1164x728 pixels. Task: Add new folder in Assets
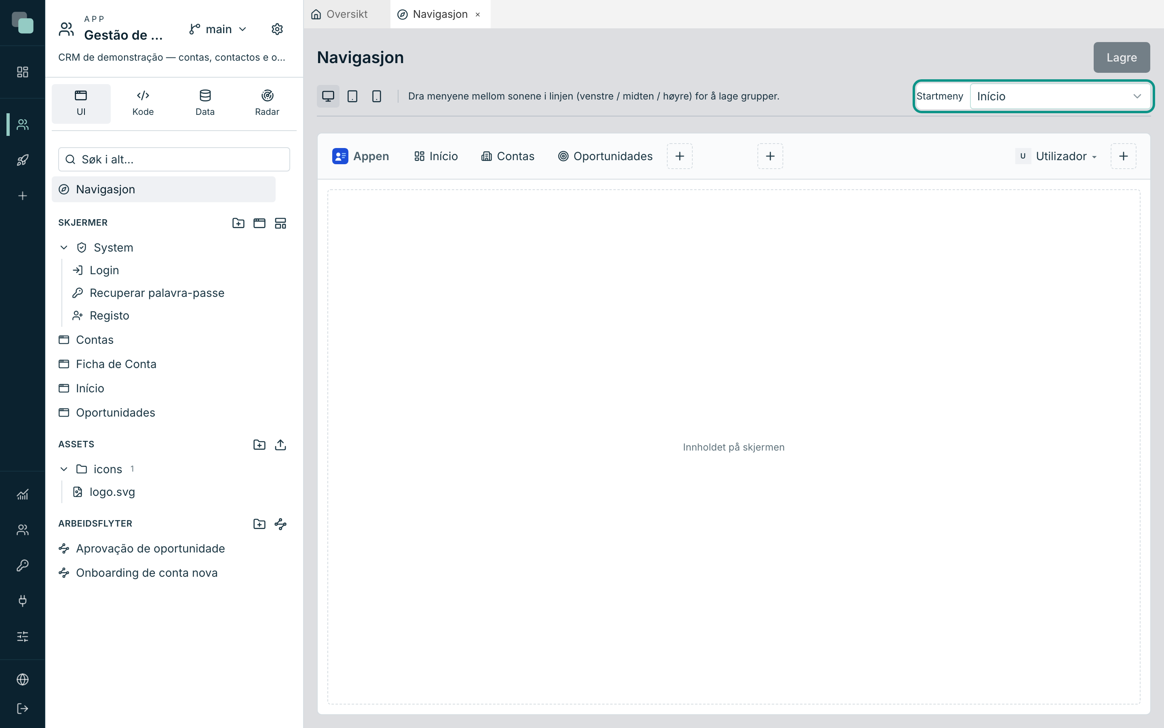click(259, 444)
